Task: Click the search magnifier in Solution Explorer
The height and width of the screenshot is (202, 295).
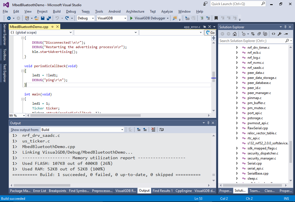Action: [x=287, y=41]
